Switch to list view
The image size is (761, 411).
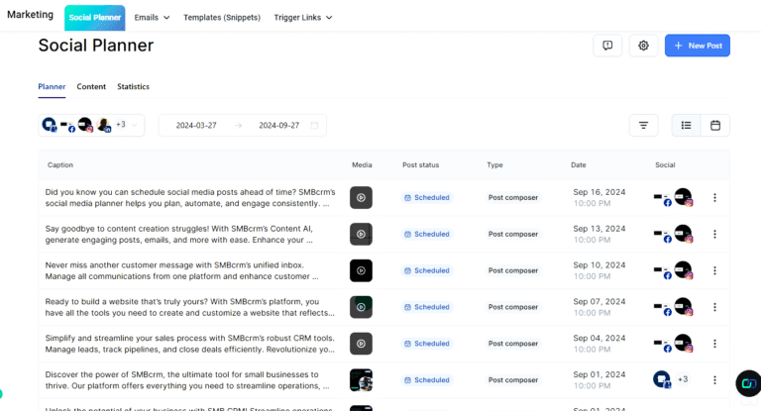point(687,125)
